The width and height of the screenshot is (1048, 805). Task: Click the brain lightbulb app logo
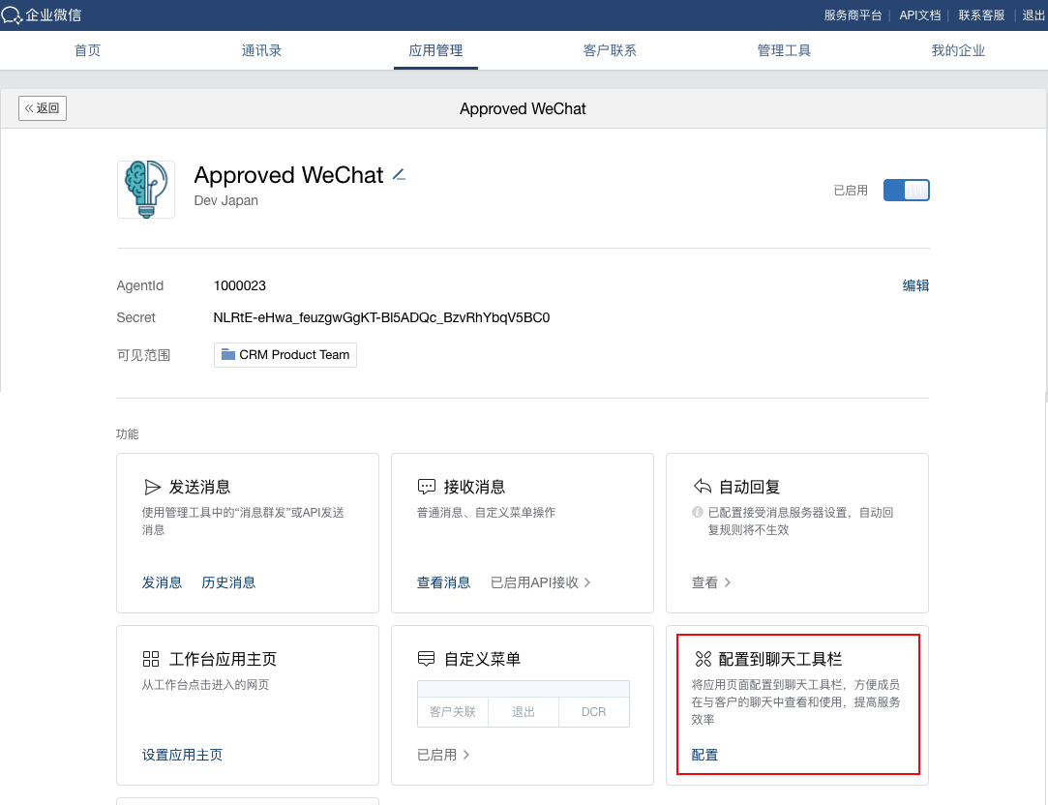pyautogui.click(x=146, y=190)
